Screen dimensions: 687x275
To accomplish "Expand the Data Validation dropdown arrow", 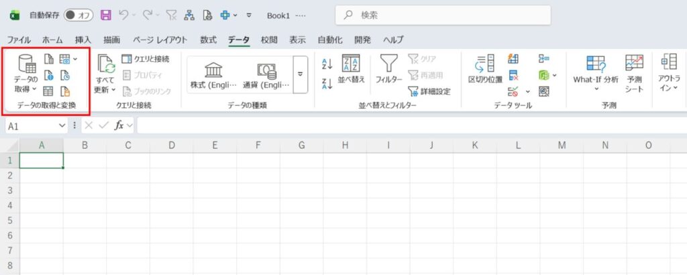I will 527,91.
